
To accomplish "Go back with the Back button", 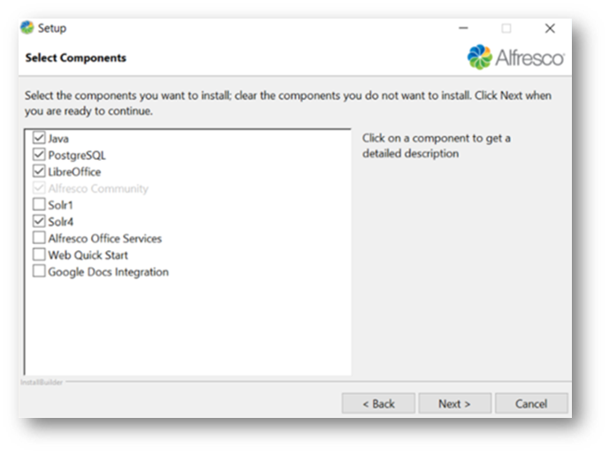I will (378, 404).
